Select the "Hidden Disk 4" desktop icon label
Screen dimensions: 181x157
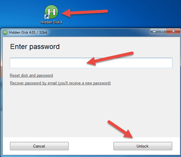pos(51,22)
